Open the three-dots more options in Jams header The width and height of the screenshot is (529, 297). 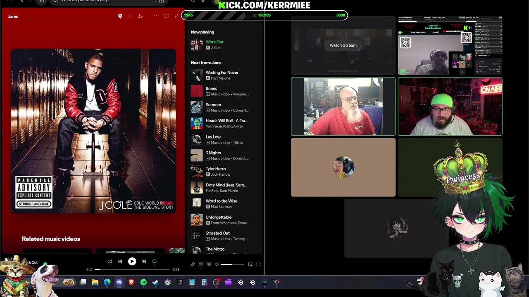(157, 16)
